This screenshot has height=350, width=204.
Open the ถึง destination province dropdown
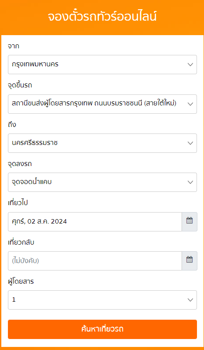pyautogui.click(x=102, y=143)
